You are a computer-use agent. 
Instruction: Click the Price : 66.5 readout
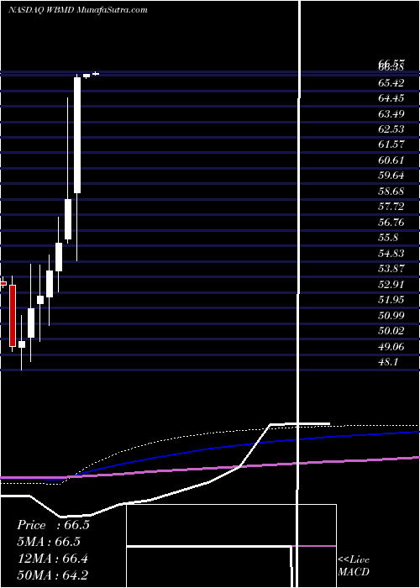pos(53,525)
